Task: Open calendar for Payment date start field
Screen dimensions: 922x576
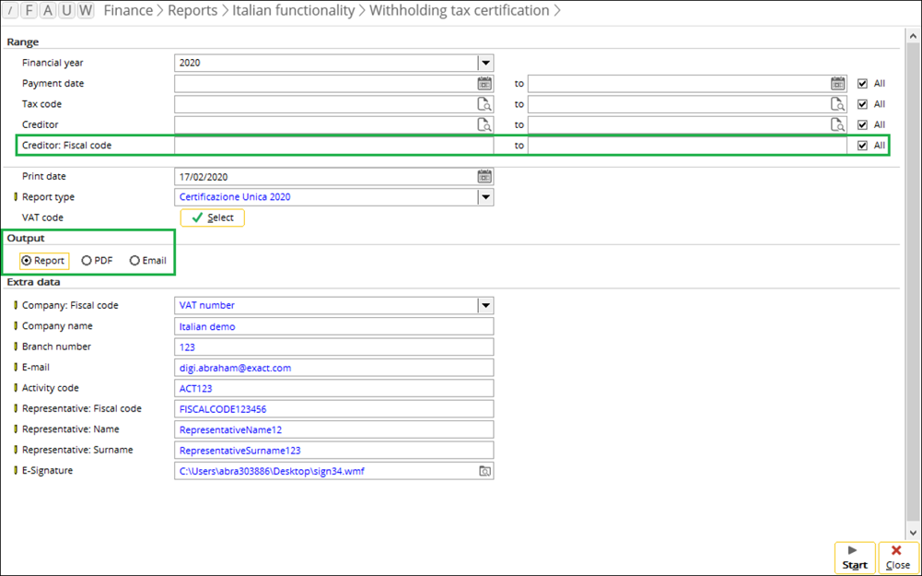Action: [x=484, y=84]
